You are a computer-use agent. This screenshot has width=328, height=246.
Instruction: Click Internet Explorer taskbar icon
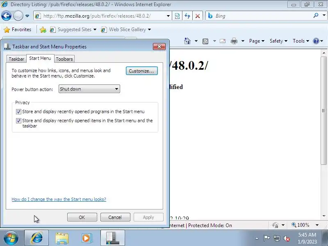click(x=36, y=238)
